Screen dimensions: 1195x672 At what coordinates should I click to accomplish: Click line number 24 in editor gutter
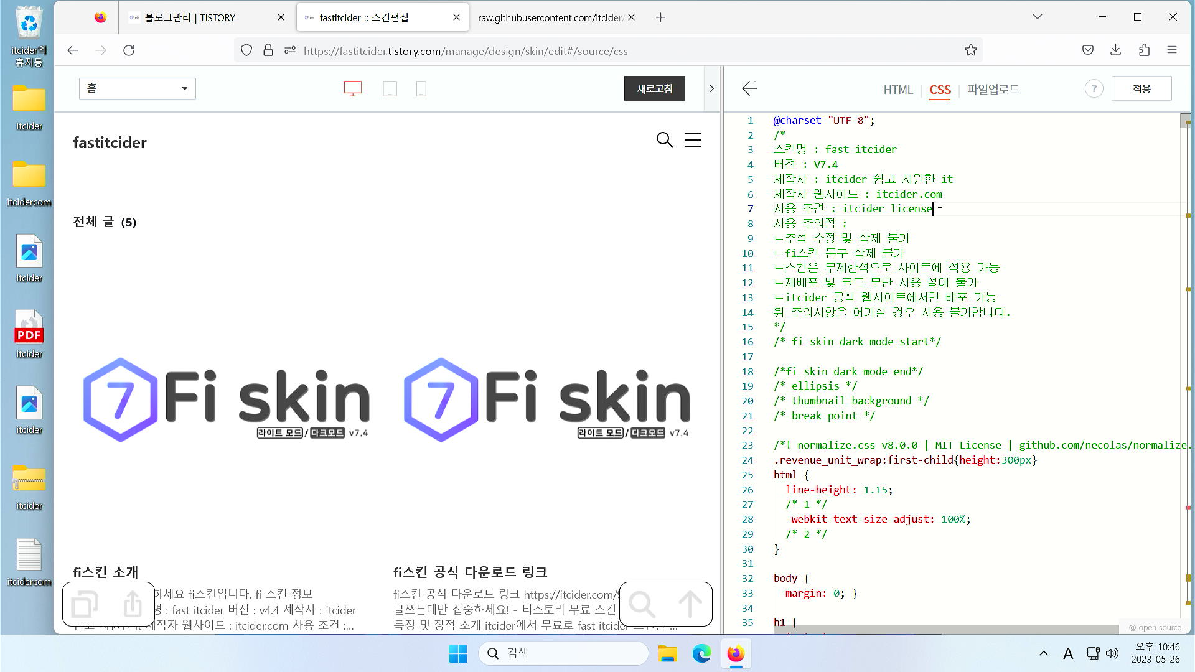point(747,460)
